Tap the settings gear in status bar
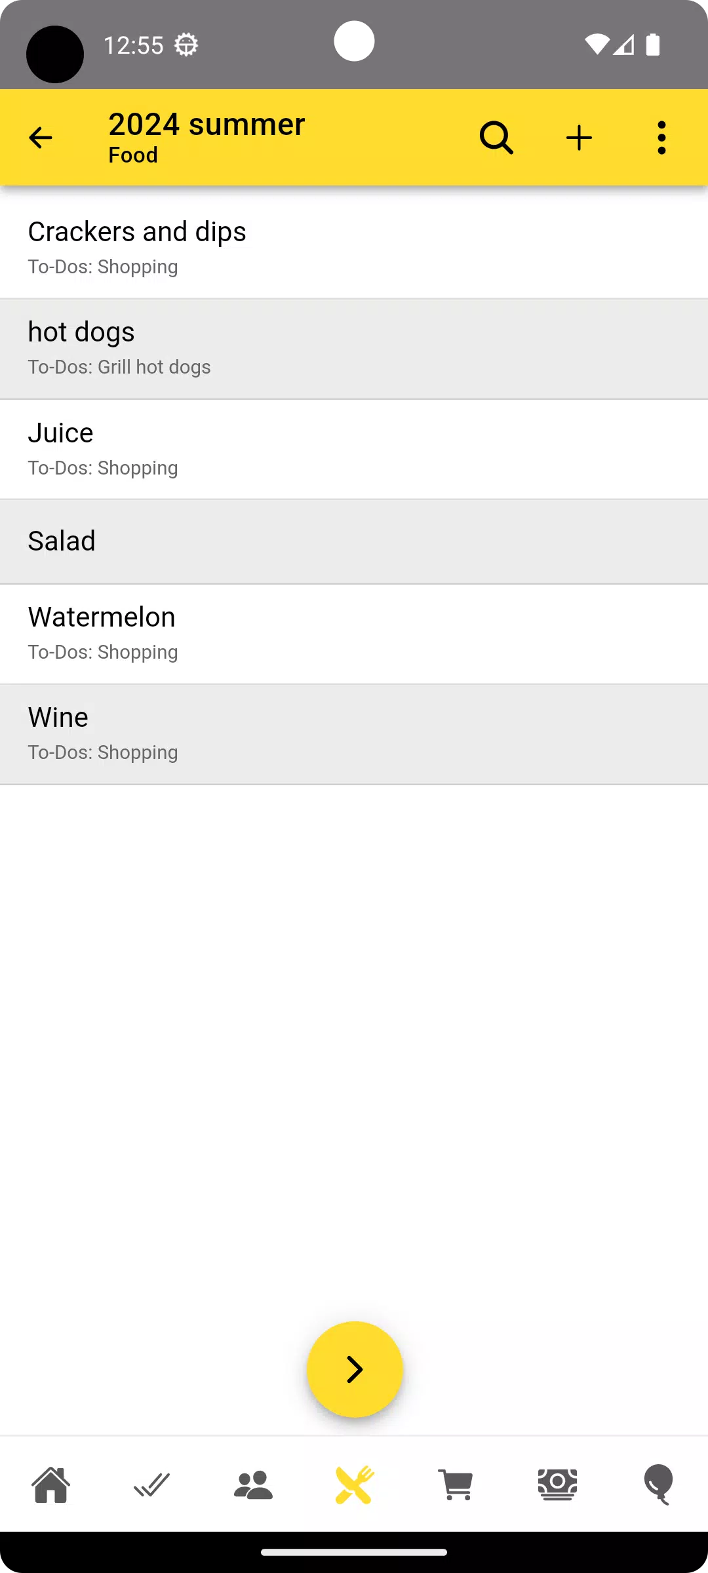 tap(186, 45)
